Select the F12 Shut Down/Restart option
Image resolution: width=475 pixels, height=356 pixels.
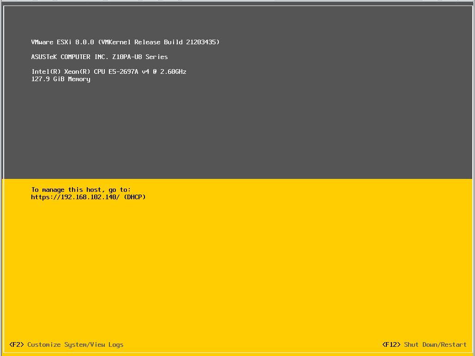[424, 344]
